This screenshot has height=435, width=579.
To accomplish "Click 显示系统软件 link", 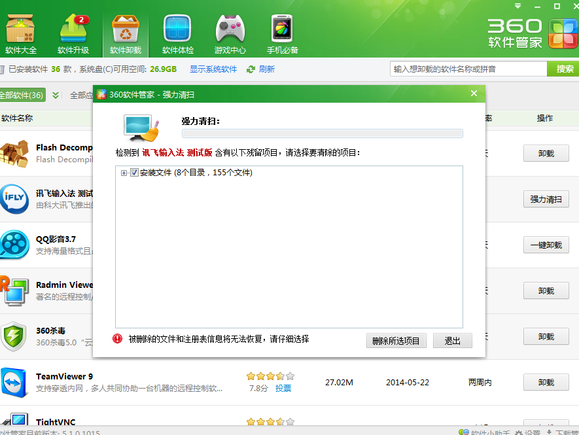I will (x=213, y=69).
